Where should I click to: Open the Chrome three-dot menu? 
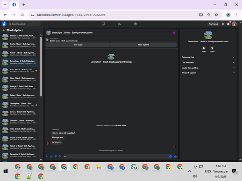237,15
